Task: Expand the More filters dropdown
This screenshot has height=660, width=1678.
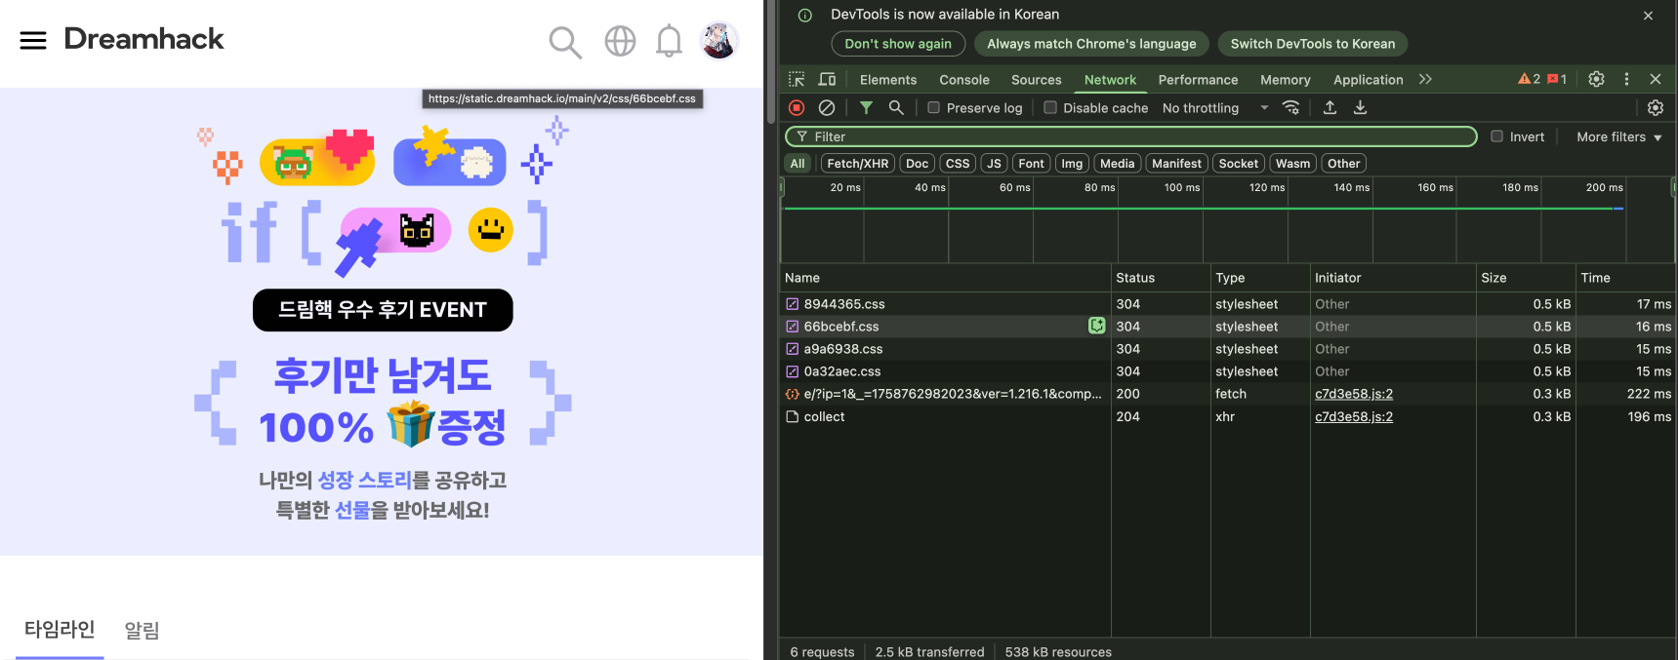Action: pos(1618,136)
